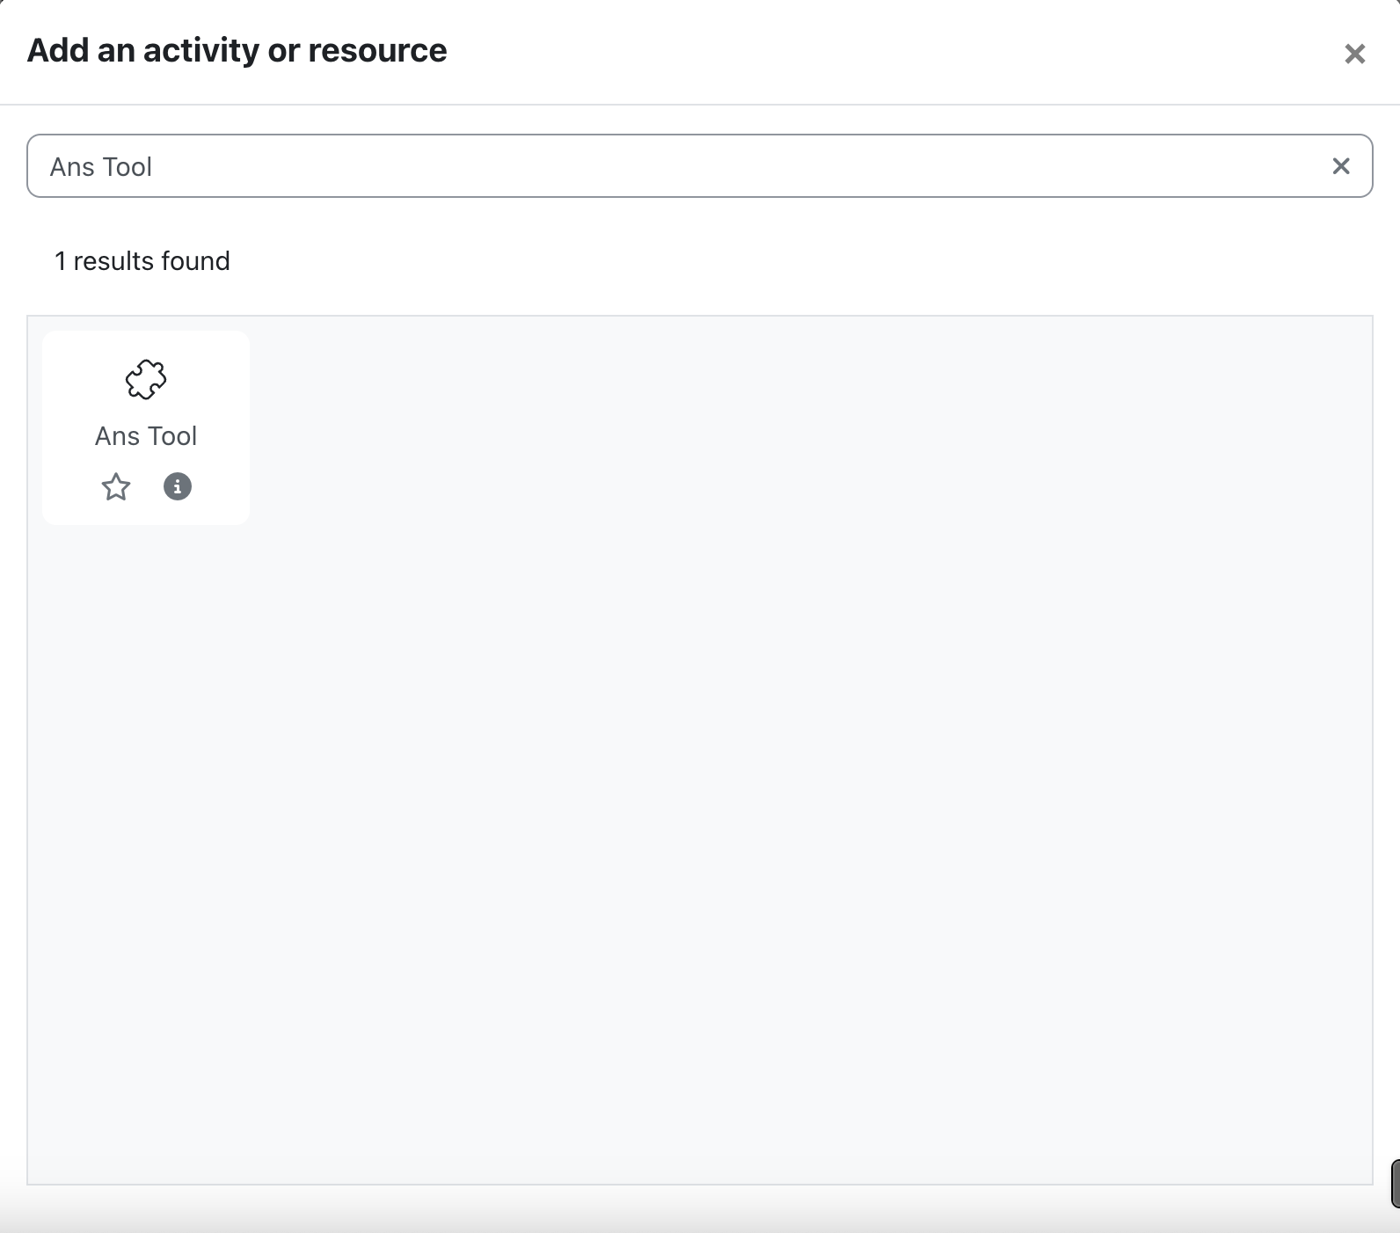This screenshot has width=1400, height=1233.
Task: Star Ans Tool as a favourite
Action: 116,486
